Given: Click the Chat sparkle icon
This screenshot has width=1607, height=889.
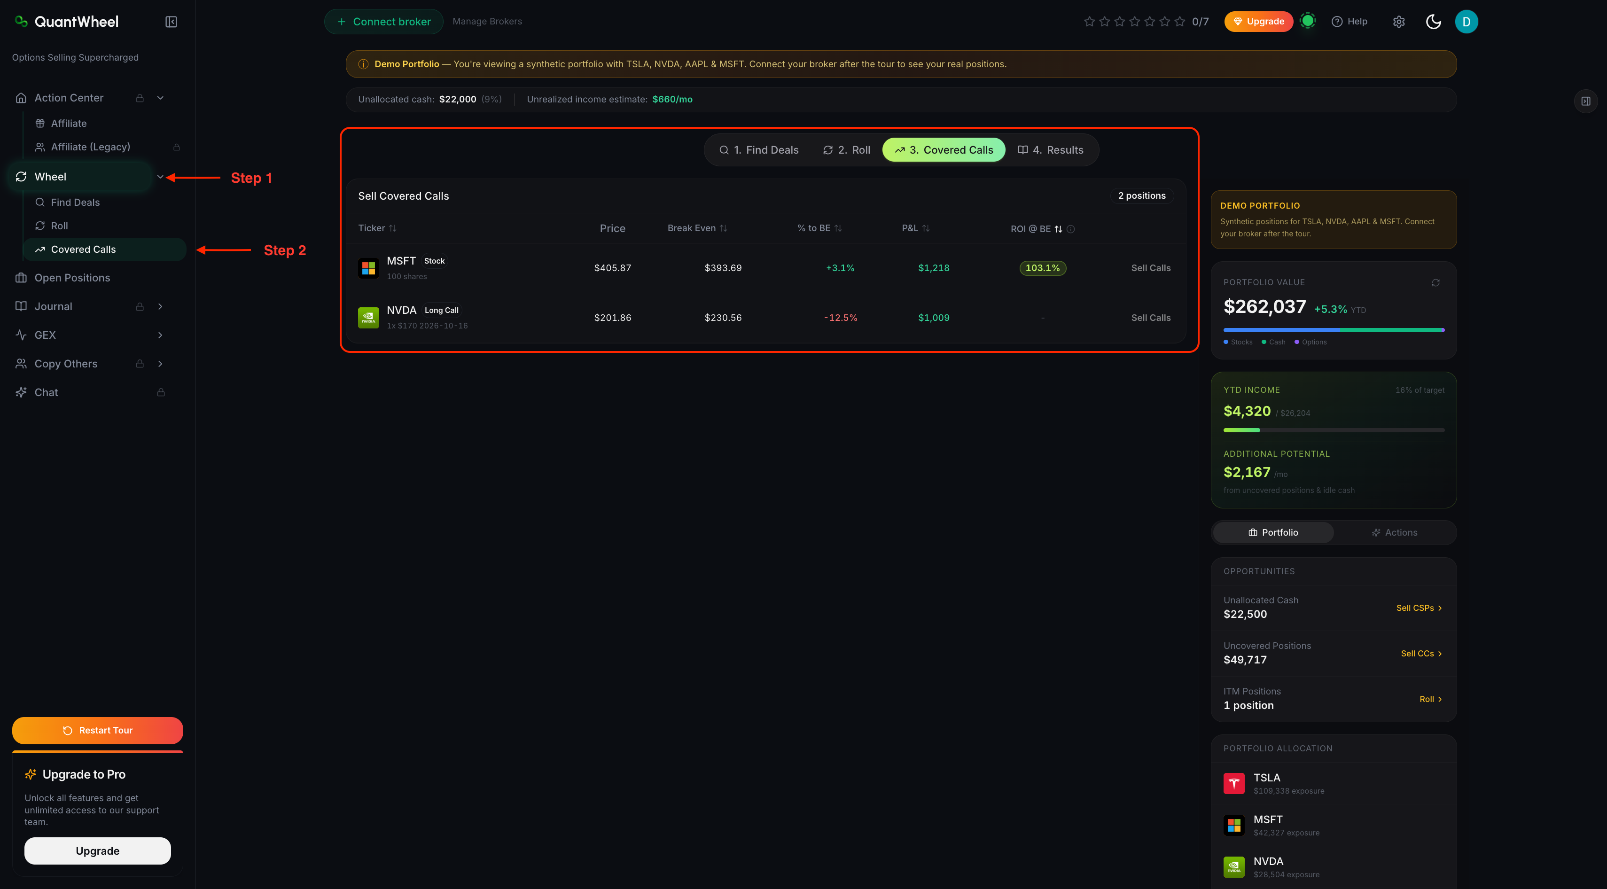Looking at the screenshot, I should pos(21,392).
